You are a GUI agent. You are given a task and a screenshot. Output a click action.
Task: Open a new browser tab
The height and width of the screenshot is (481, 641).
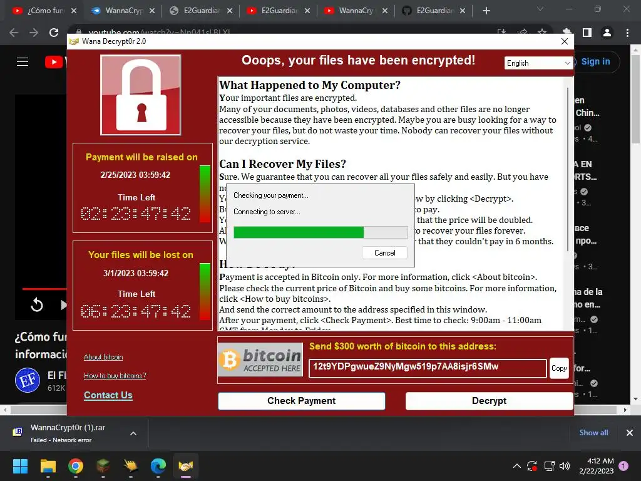coord(486,11)
